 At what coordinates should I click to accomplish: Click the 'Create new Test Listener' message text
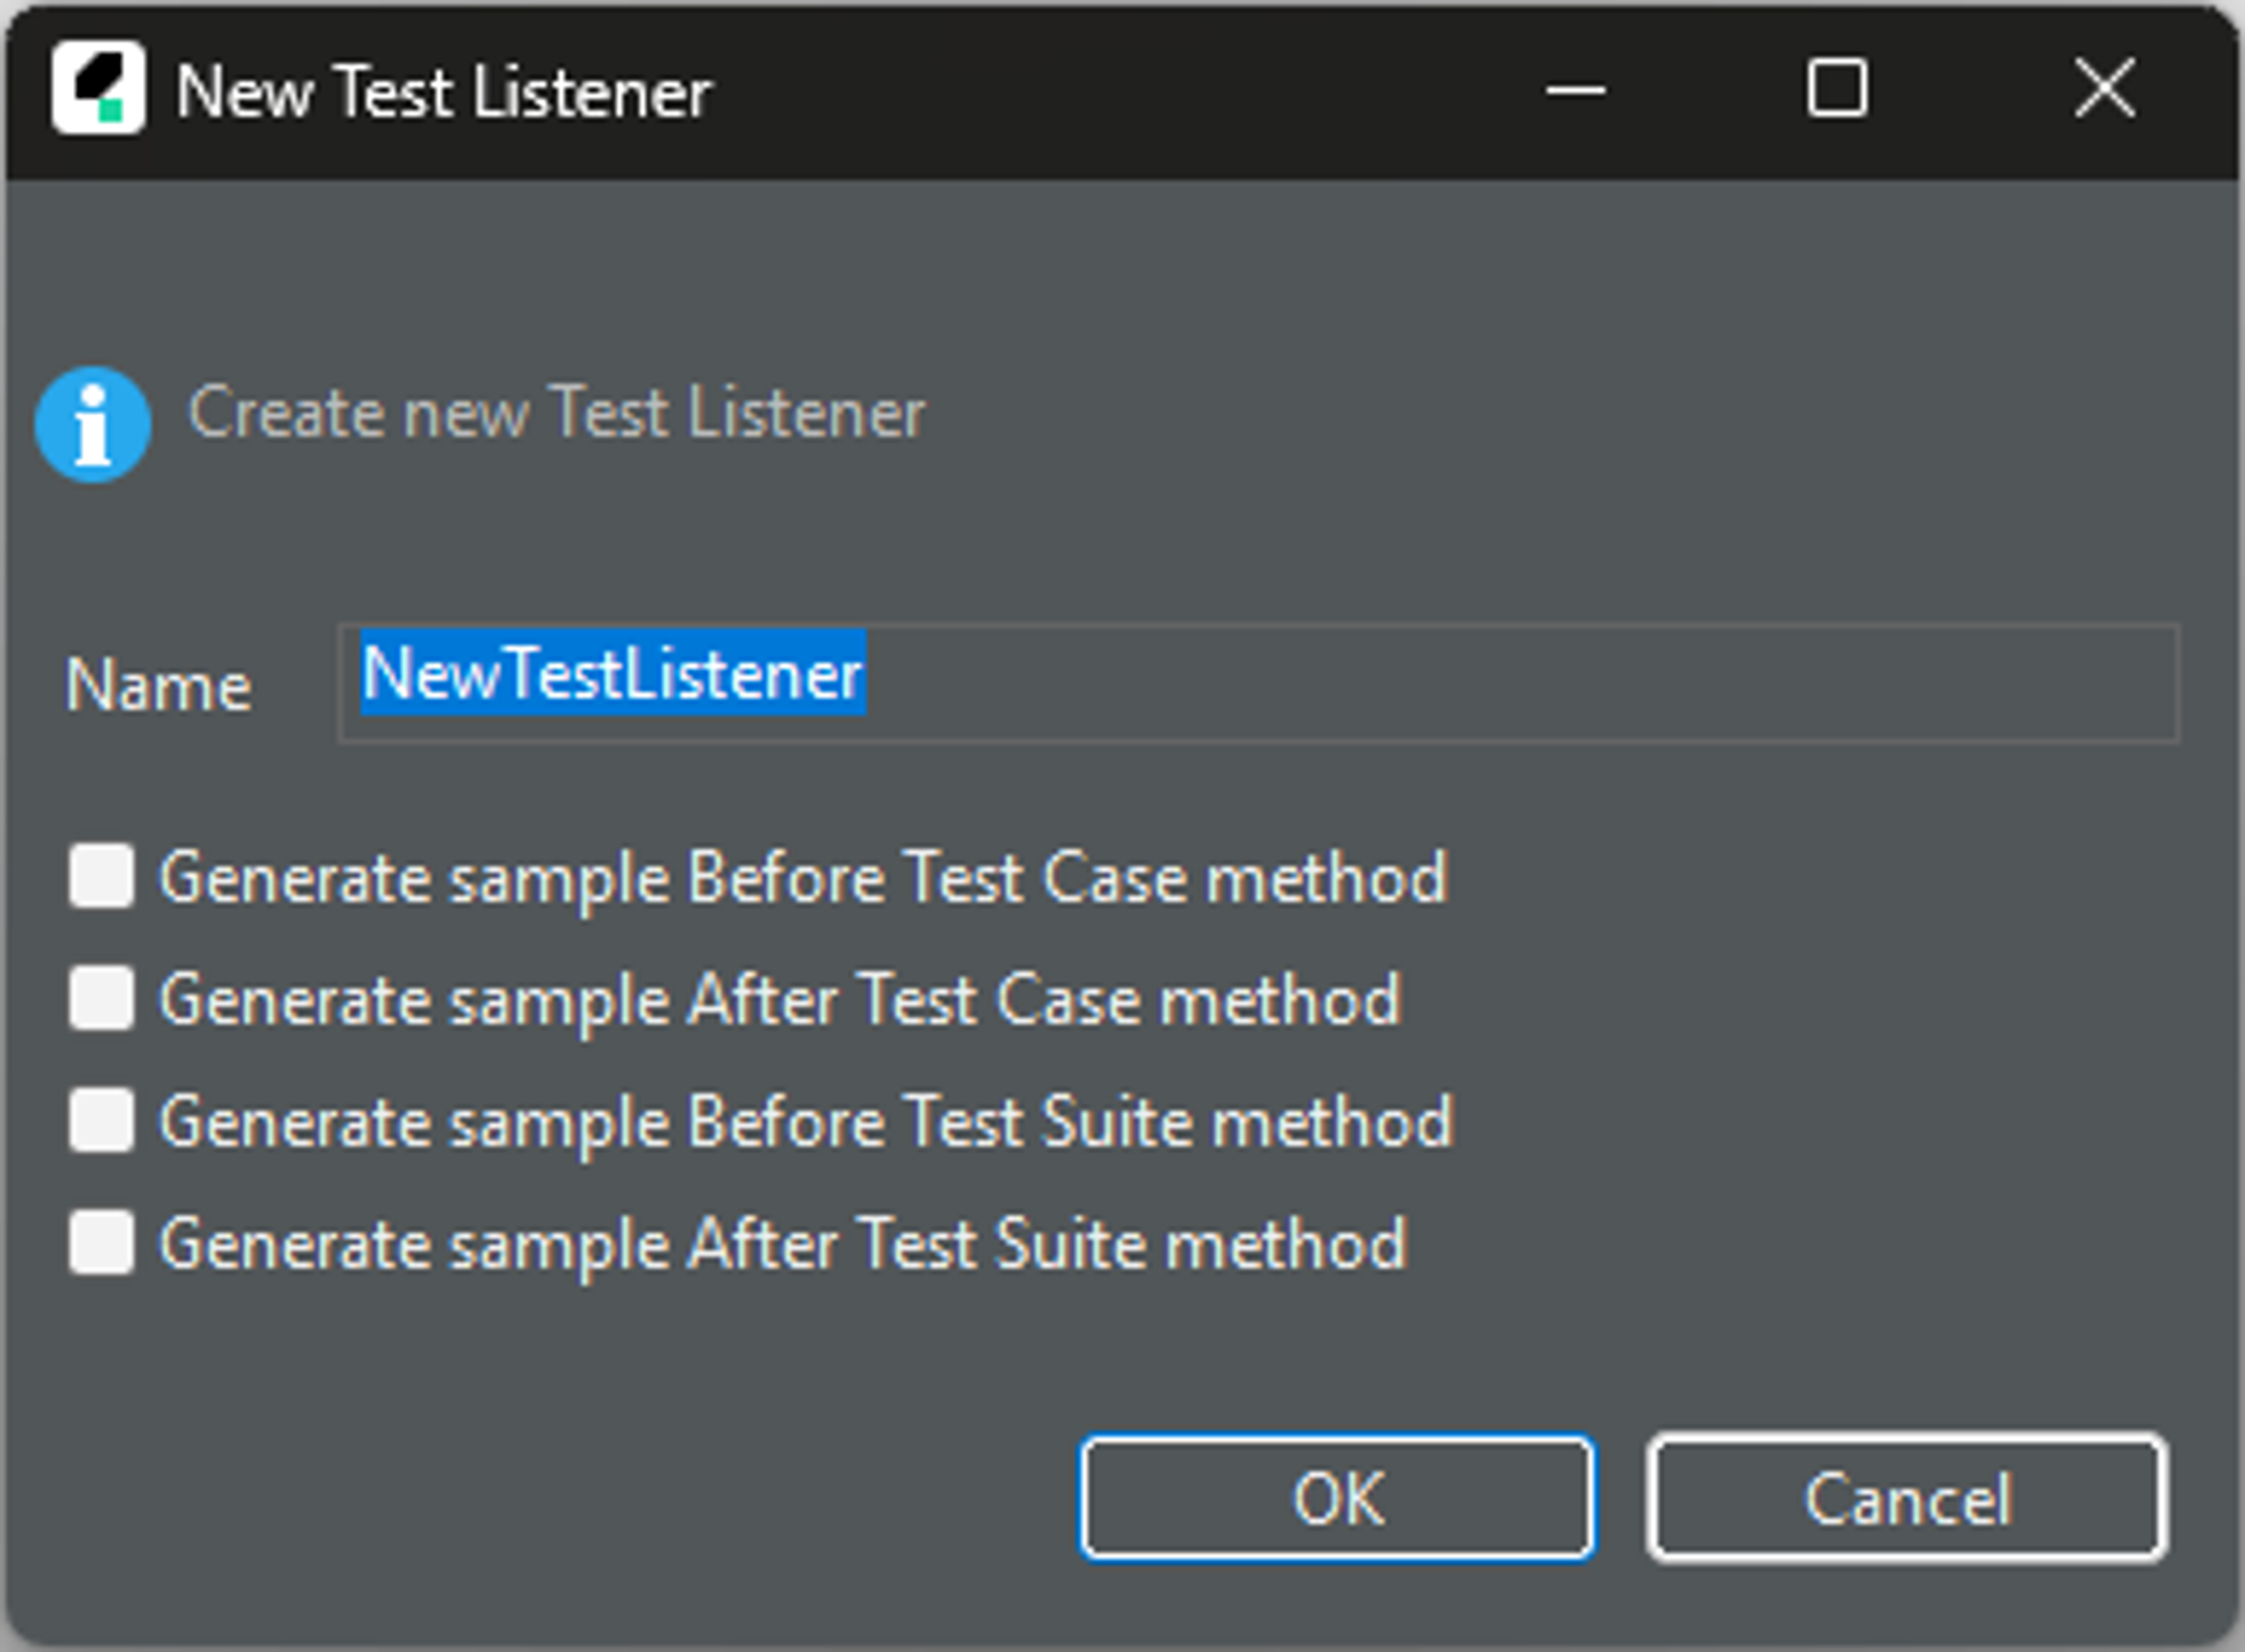coord(557,412)
